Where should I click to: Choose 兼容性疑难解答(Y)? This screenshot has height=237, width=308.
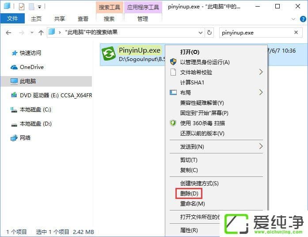pos(202,103)
